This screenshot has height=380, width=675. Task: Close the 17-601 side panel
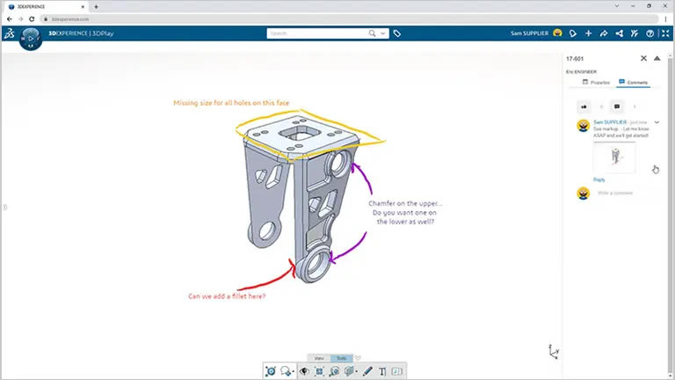pyautogui.click(x=643, y=58)
